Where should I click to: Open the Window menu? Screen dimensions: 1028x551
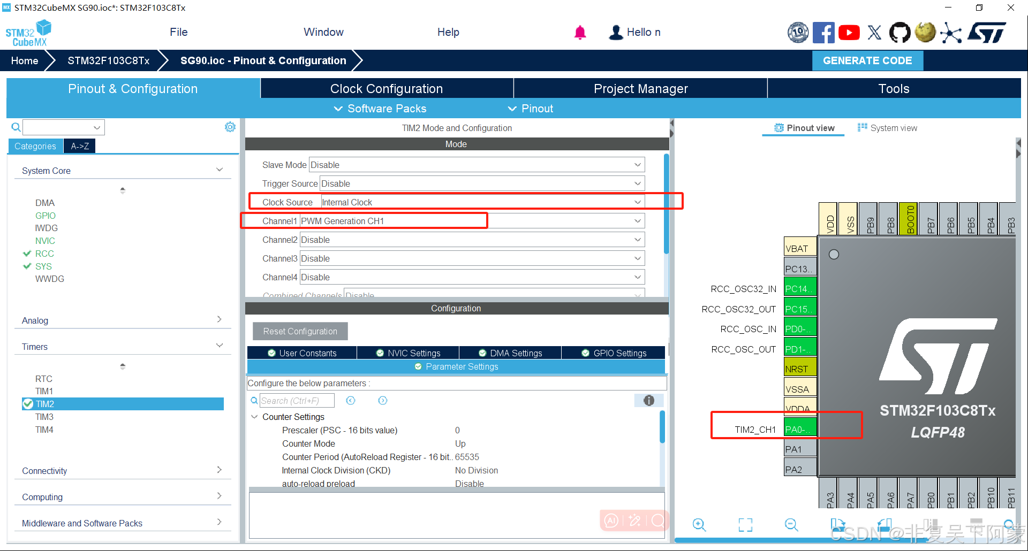click(323, 32)
